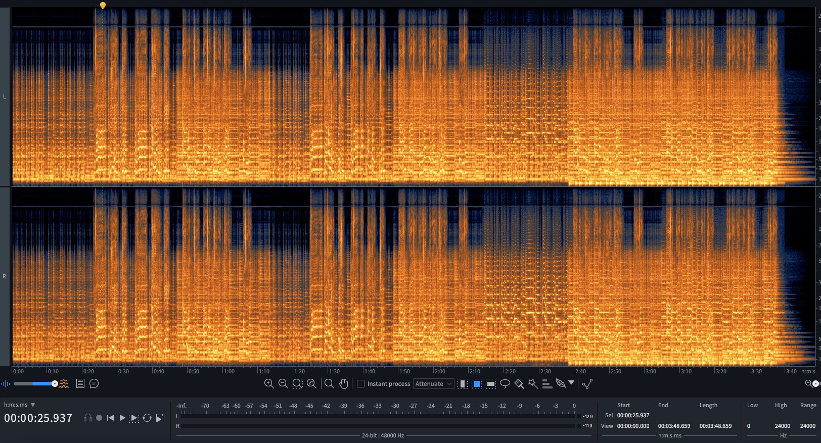
Task: Click the waveform/spectrogram opacity slider handle
Action: (x=55, y=384)
